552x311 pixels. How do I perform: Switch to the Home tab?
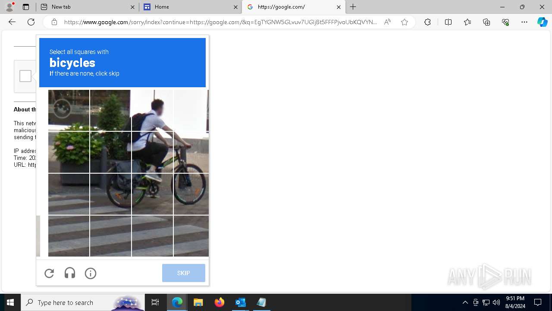point(190,7)
